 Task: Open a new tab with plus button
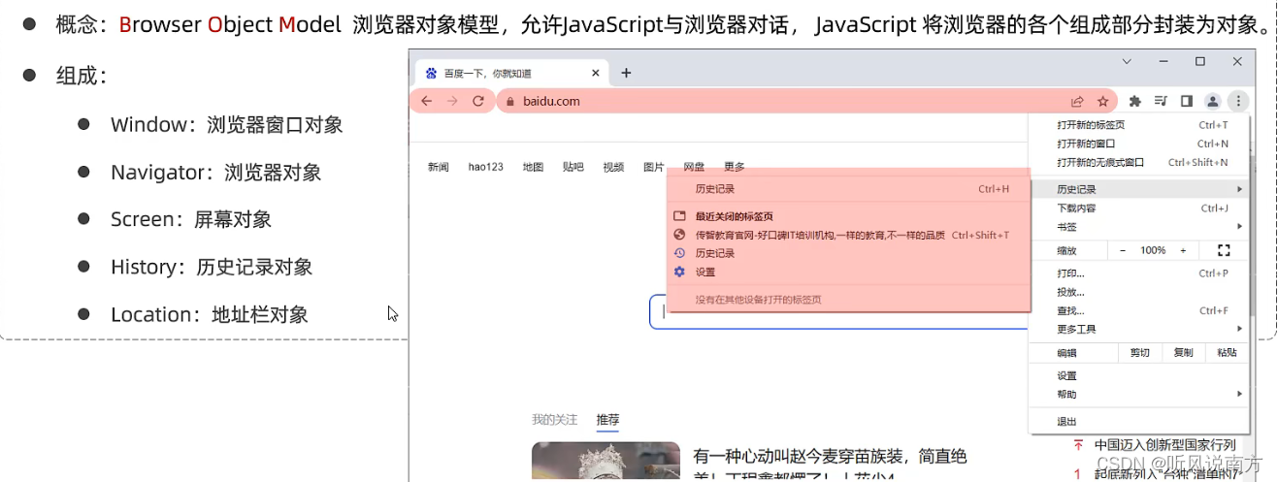pos(626,73)
